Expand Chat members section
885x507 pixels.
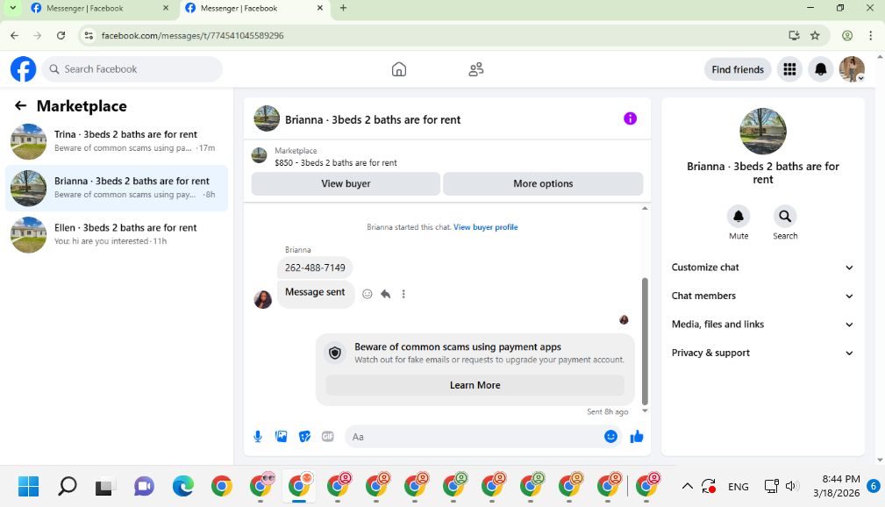[x=762, y=296]
